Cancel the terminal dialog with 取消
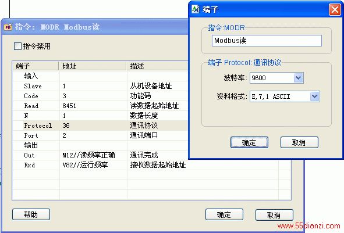The height and width of the screenshot is (233, 344). (299, 142)
